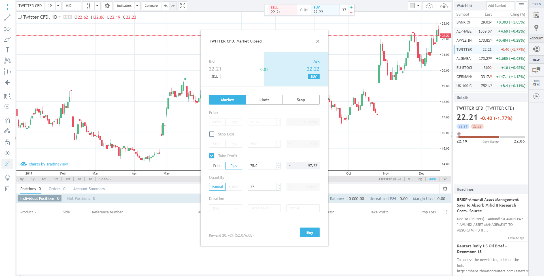The width and height of the screenshot is (544, 276).
Task: Select the trend line drawing tool
Action: [x=7, y=18]
